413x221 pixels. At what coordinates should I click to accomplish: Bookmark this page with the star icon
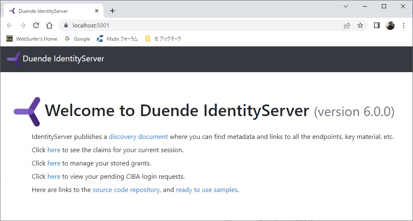point(360,26)
